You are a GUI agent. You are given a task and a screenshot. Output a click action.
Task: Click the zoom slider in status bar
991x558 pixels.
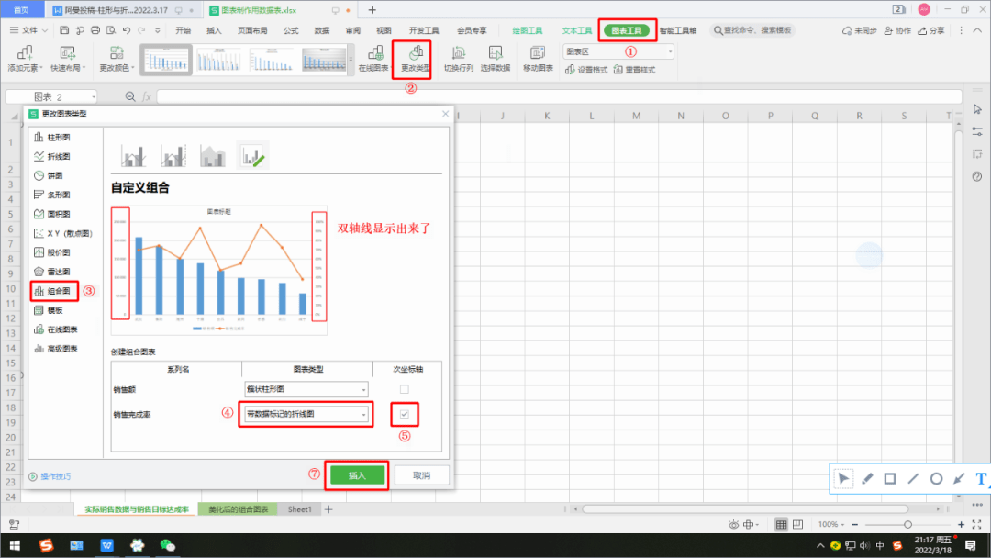point(907,524)
